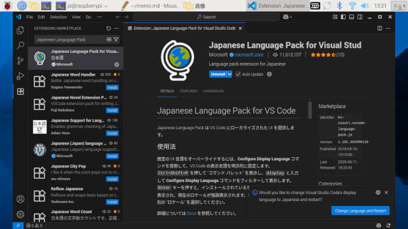Open the File menu
The image size is (408, 229).
(x=30, y=17)
